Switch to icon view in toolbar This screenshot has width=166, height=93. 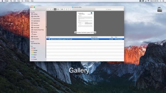48,9
